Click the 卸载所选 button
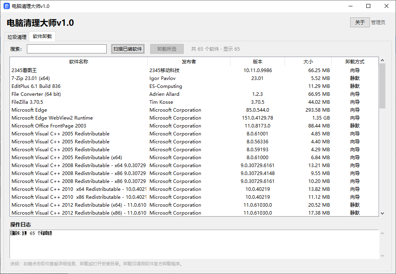The height and width of the screenshot is (274, 396). pos(167,49)
